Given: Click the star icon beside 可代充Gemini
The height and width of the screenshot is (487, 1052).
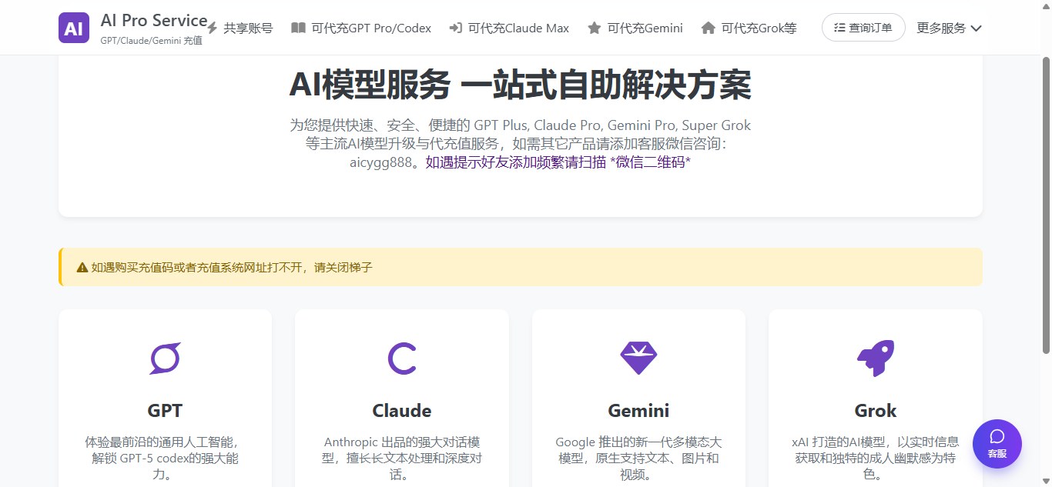Looking at the screenshot, I should click(x=594, y=28).
